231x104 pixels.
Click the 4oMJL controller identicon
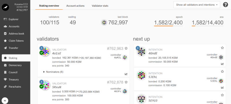tap(125, 57)
